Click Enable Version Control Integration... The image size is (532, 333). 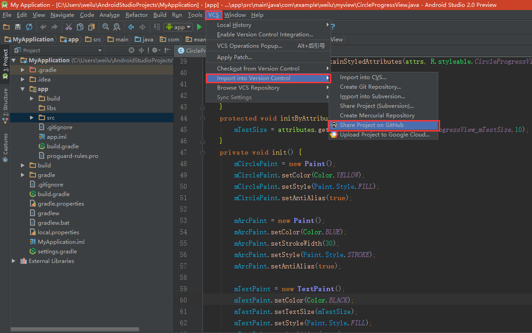click(x=268, y=34)
